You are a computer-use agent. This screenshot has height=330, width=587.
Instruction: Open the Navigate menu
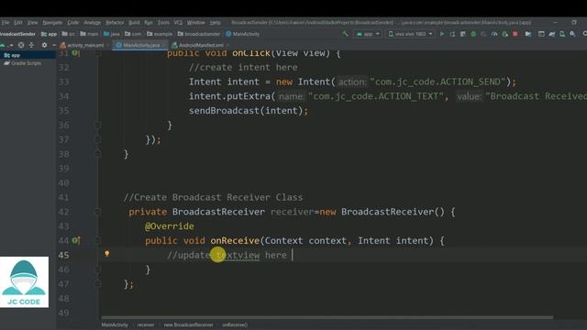pyautogui.click(x=52, y=22)
